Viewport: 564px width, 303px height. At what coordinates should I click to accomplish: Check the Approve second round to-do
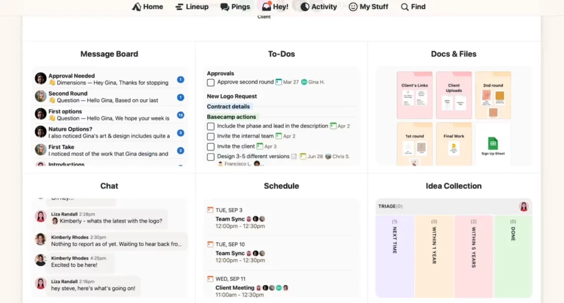coord(210,82)
